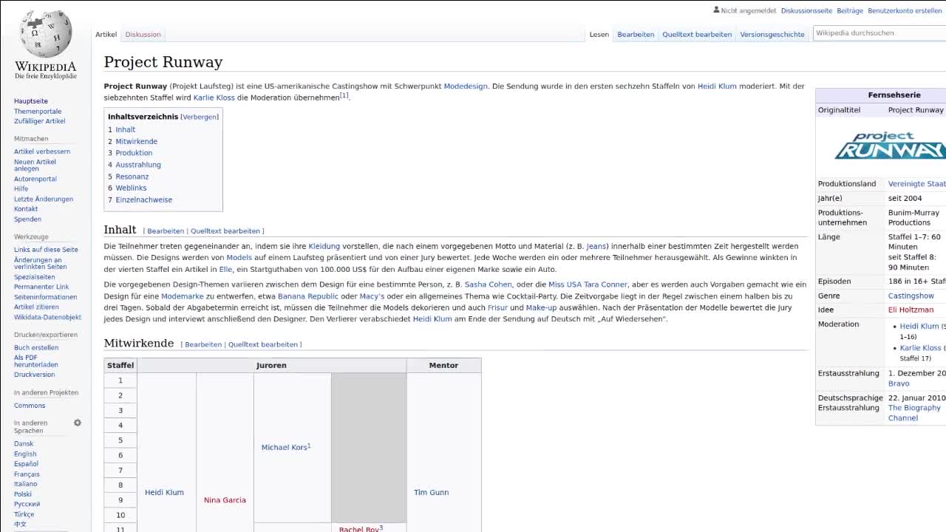Open Banana Republic link
946x532 pixels.
308,296
